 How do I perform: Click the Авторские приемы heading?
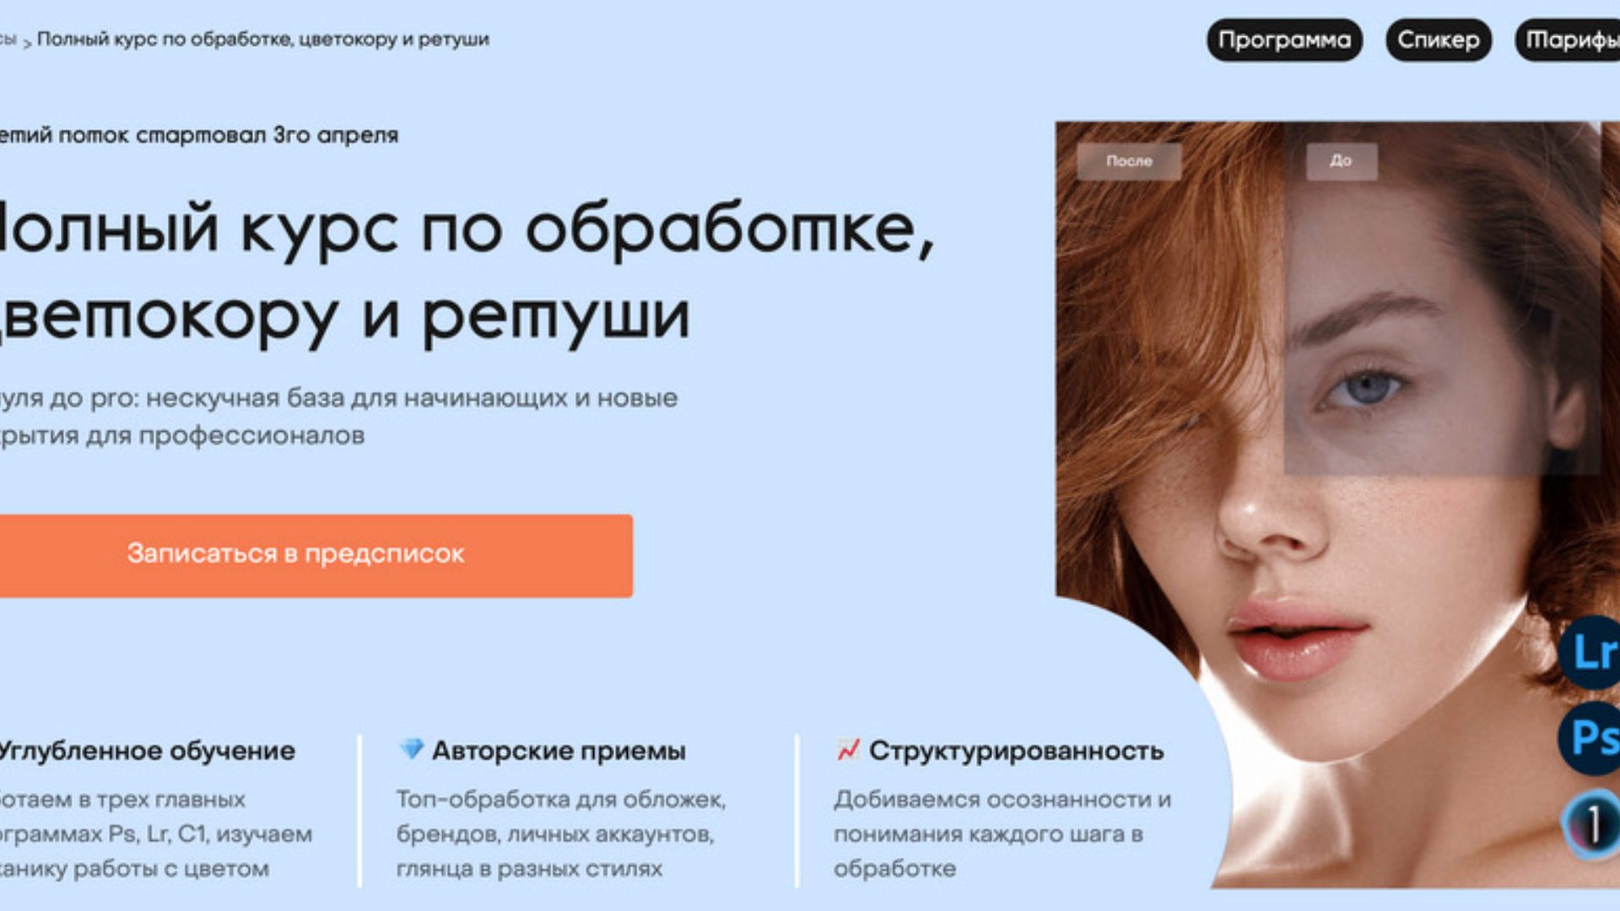pos(559,751)
